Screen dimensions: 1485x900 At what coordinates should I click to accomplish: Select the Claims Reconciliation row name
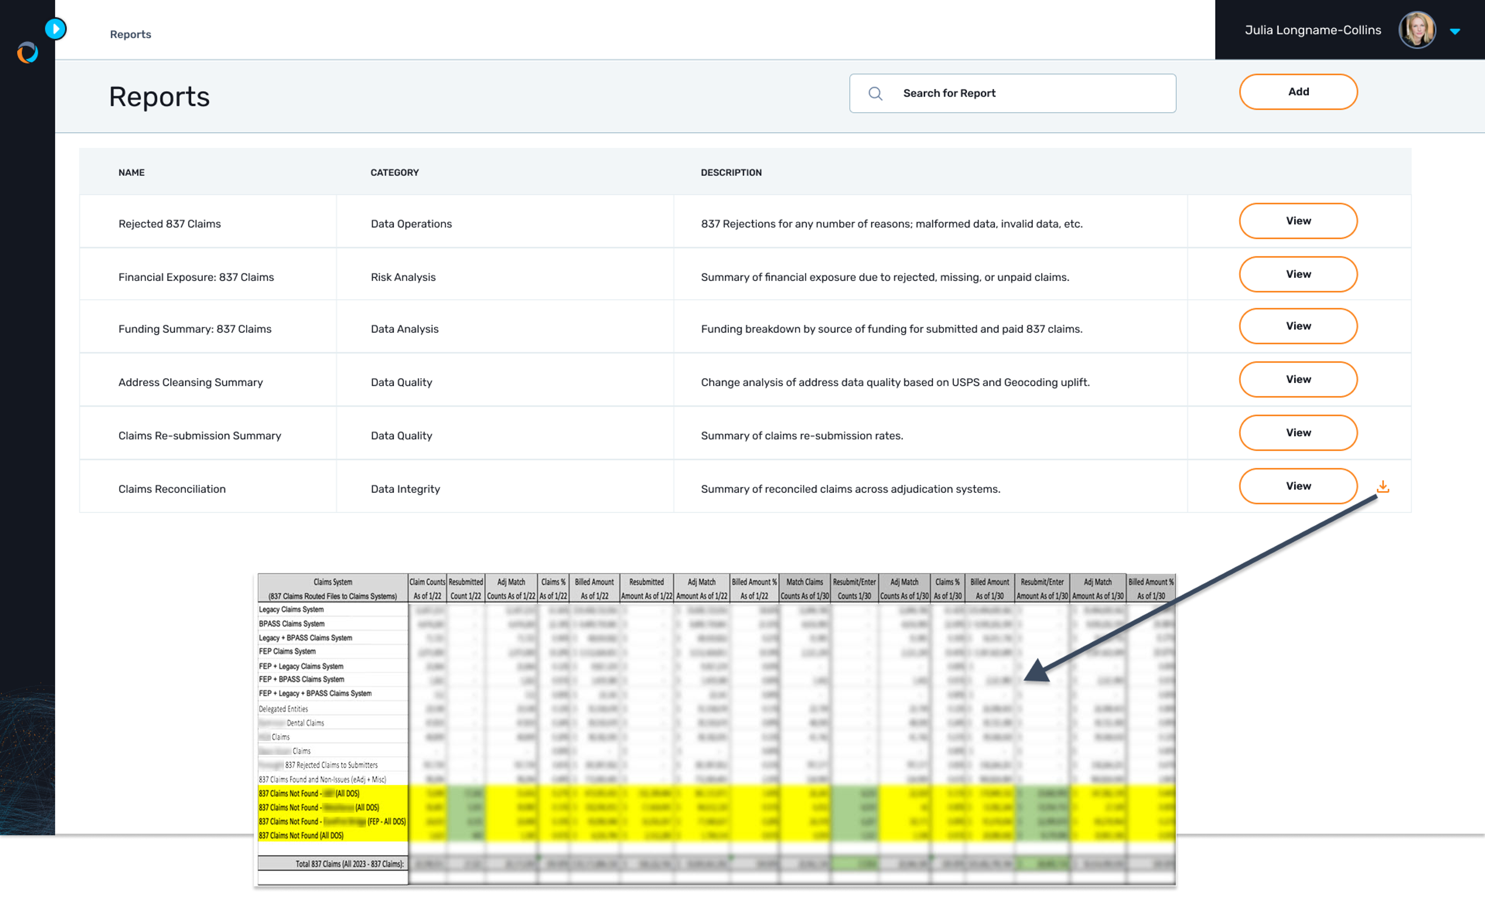pos(172,489)
